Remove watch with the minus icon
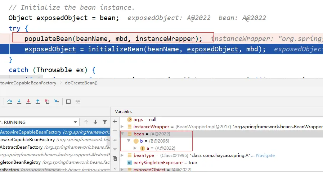The image size is (323, 172). [x=115, y=131]
